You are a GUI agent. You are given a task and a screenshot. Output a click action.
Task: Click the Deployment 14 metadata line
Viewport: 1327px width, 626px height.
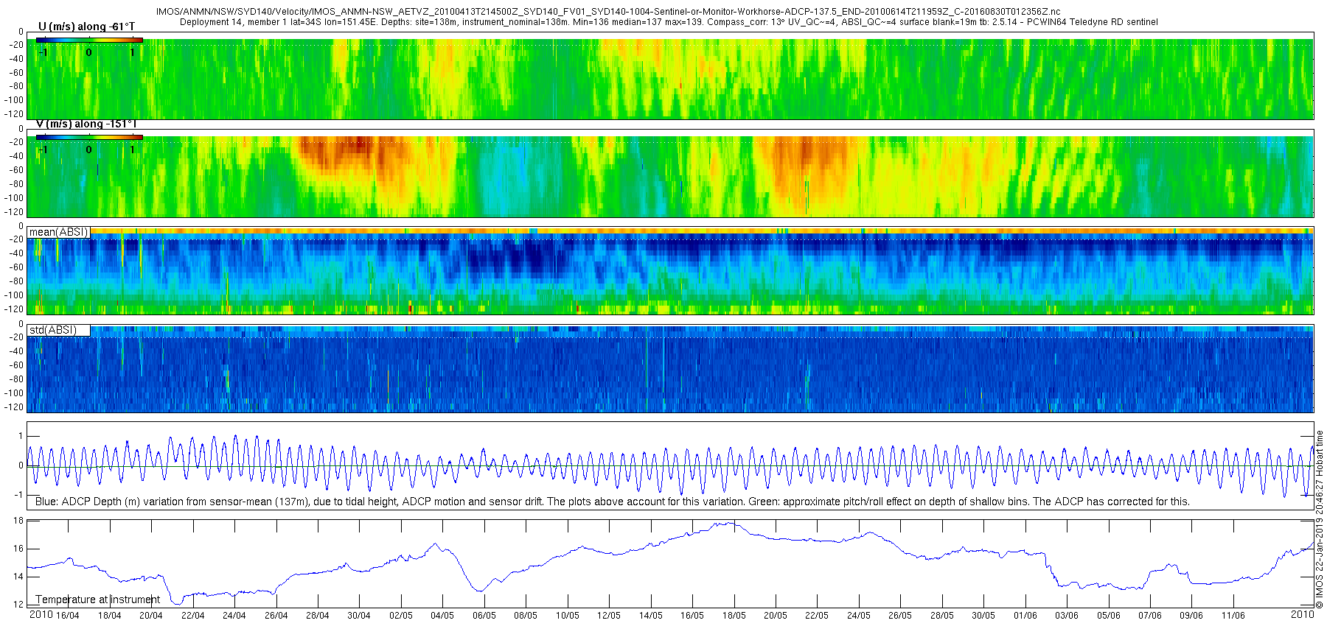pyautogui.click(x=669, y=22)
